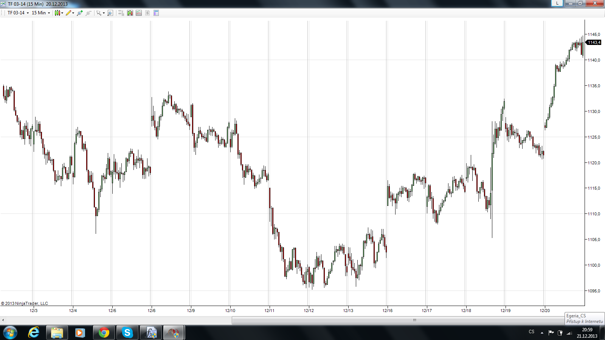The height and width of the screenshot is (340, 605).
Task: Click the candlestick chart style icon
Action: coord(57,13)
